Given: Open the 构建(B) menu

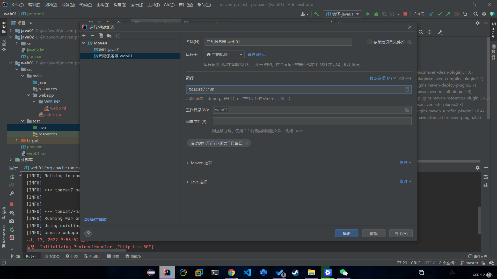Looking at the screenshot, I should tap(120, 5).
